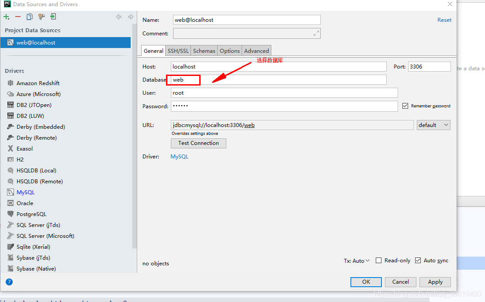Select Oracle driver
The image size is (485, 302).
point(25,203)
